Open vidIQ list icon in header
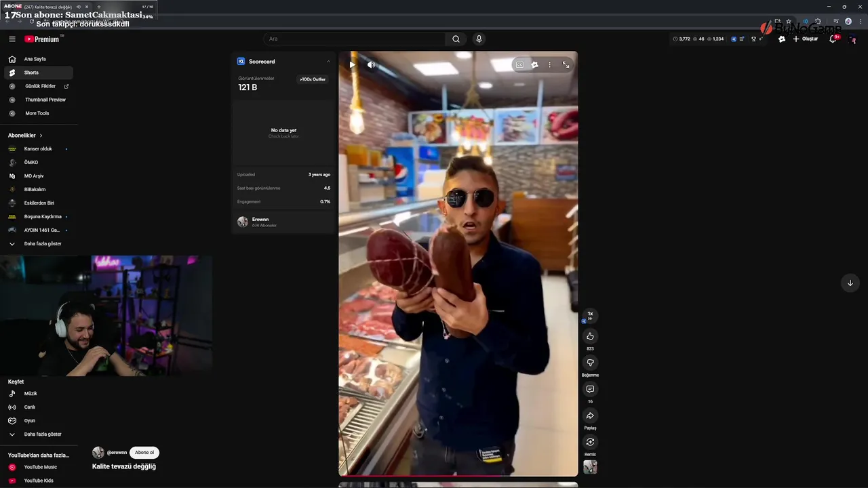This screenshot has width=868, height=488. click(x=742, y=39)
